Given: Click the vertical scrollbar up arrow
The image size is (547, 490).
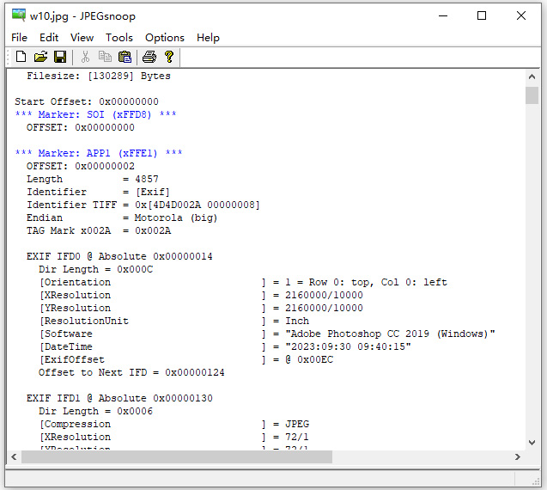Looking at the screenshot, I should click(532, 77).
